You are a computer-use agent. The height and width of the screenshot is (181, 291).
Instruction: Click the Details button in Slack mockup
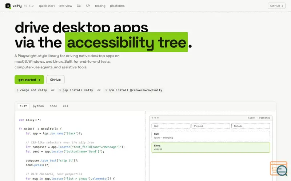click(251, 126)
